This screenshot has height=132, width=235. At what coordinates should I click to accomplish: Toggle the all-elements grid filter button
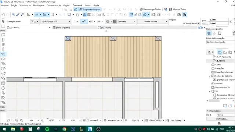coord(209,33)
